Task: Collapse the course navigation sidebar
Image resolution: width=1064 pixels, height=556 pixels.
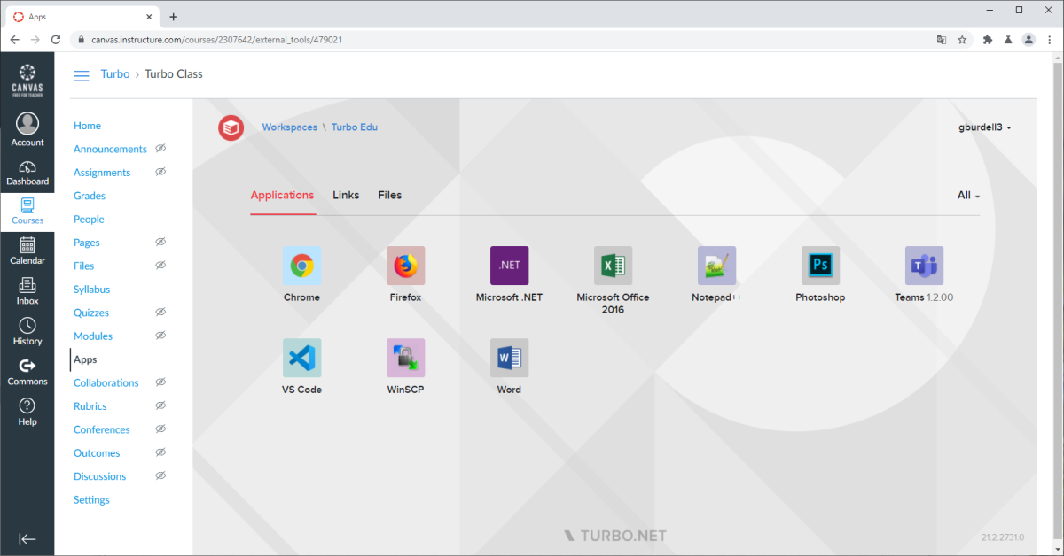Action: 27,538
